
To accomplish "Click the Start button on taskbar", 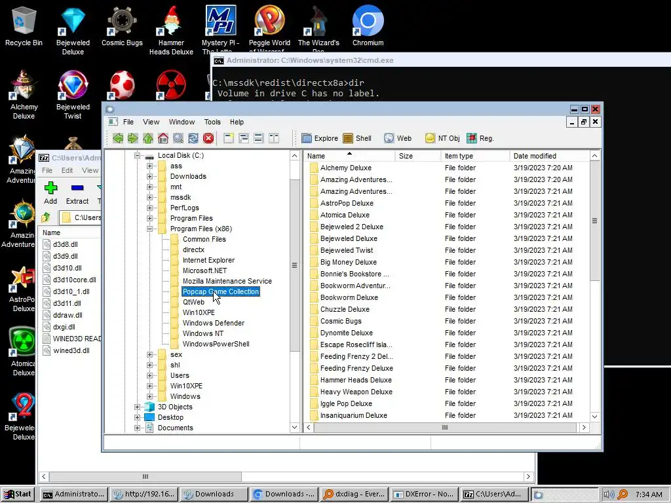I will tap(18, 494).
